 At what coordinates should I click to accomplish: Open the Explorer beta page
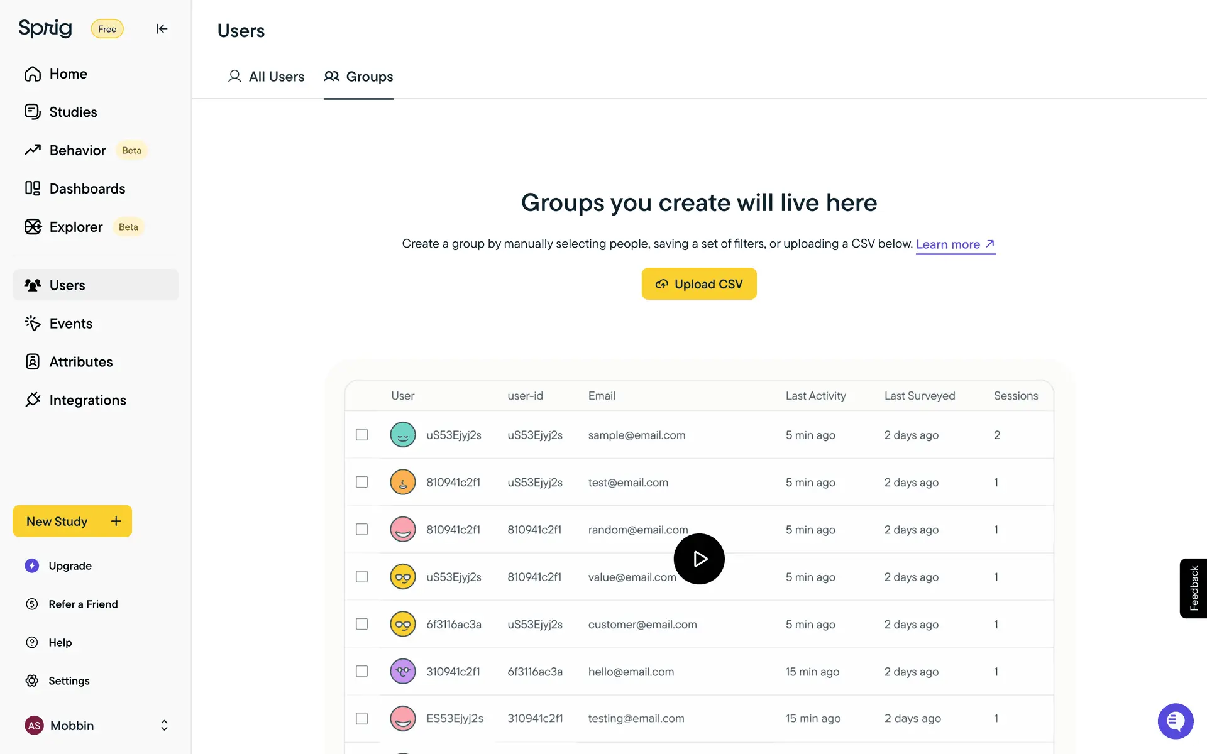click(75, 227)
